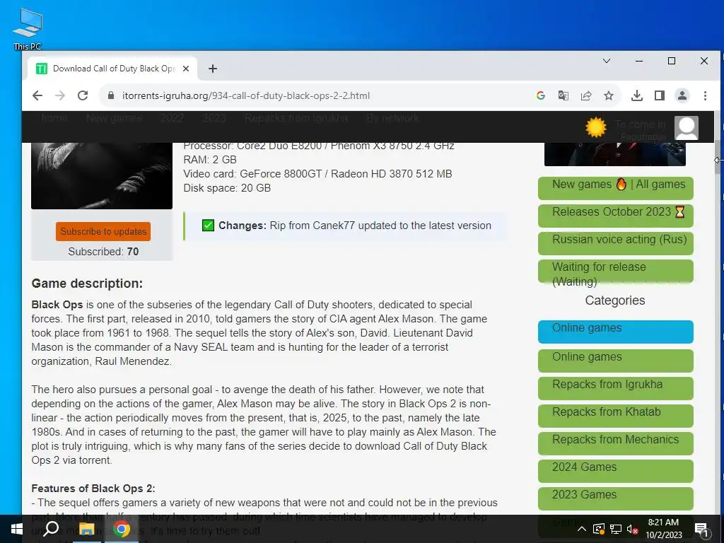724x543 pixels.
Task: Click the address bar URL
Action: coord(245,95)
